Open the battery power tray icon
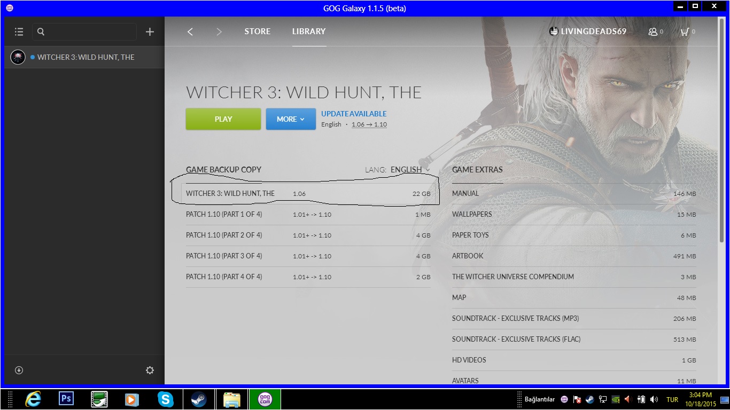 pos(641,399)
